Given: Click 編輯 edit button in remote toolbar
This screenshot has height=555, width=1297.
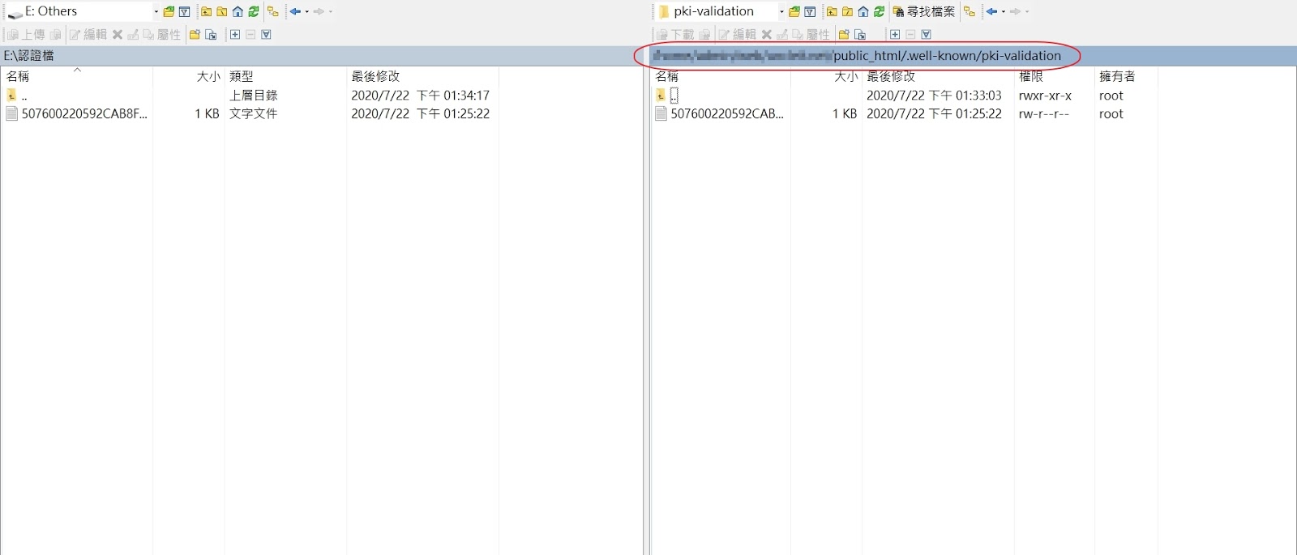Looking at the screenshot, I should [x=737, y=34].
